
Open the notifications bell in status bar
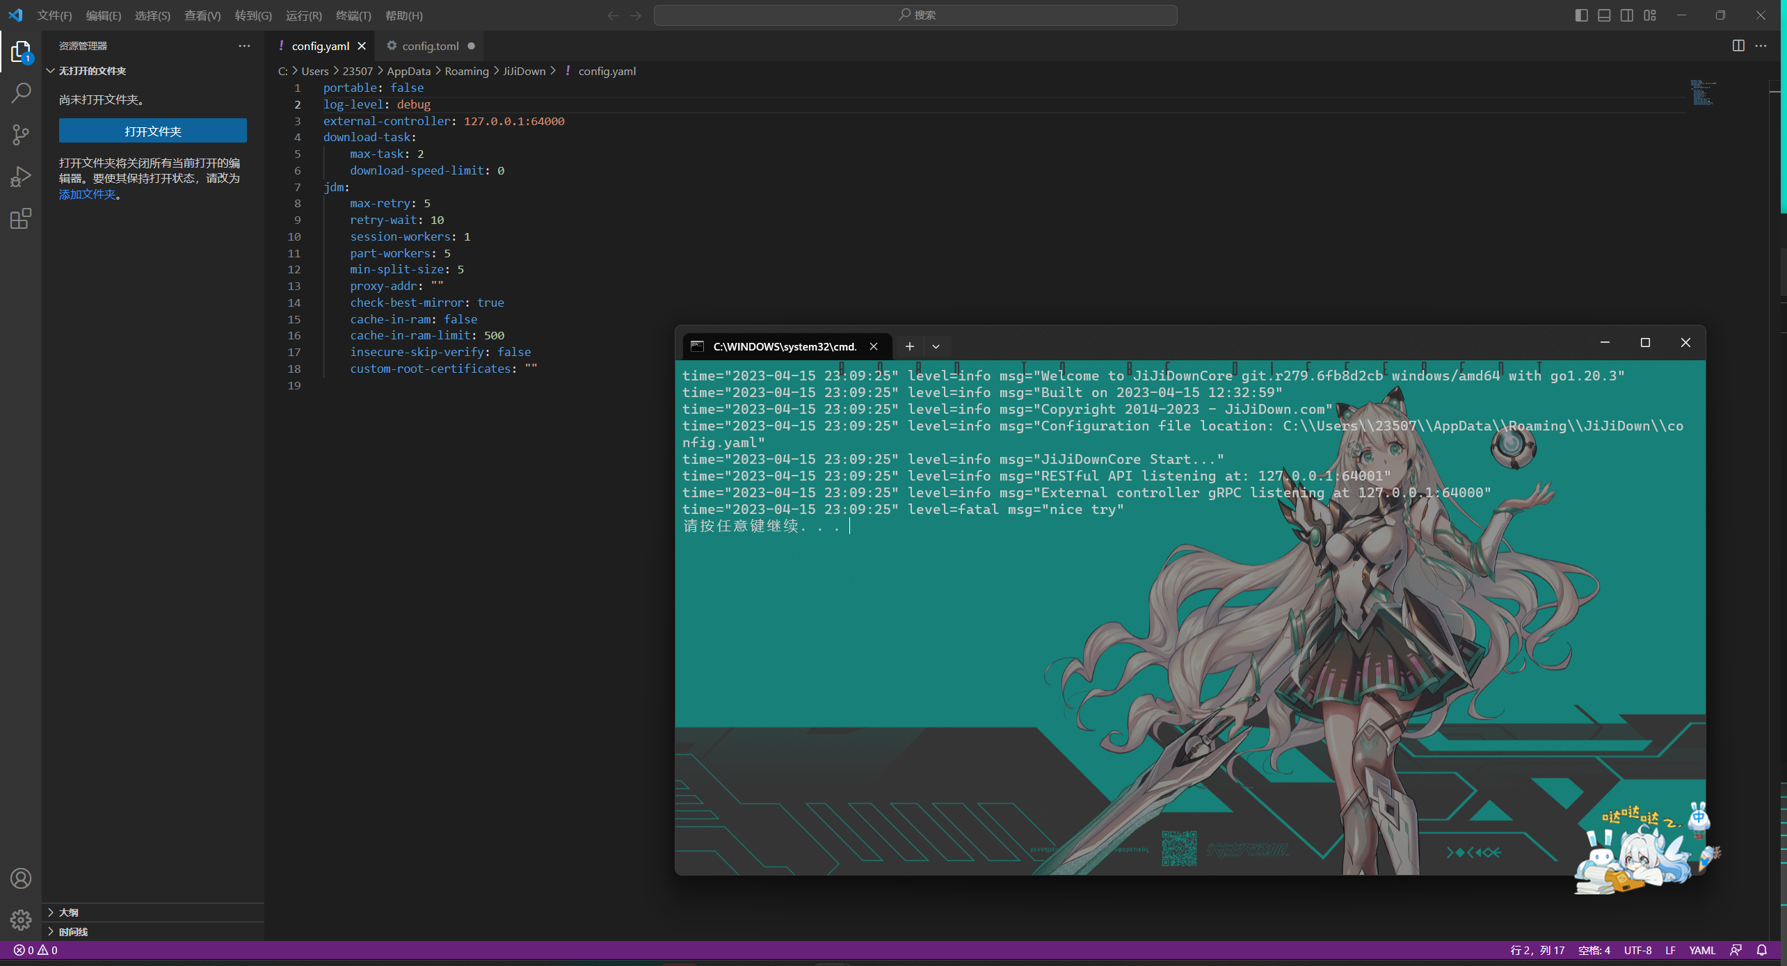point(1762,950)
